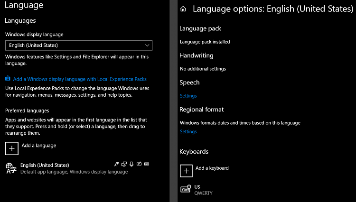Select the language globe icon for English
The image size is (356, 202).
click(x=11, y=168)
